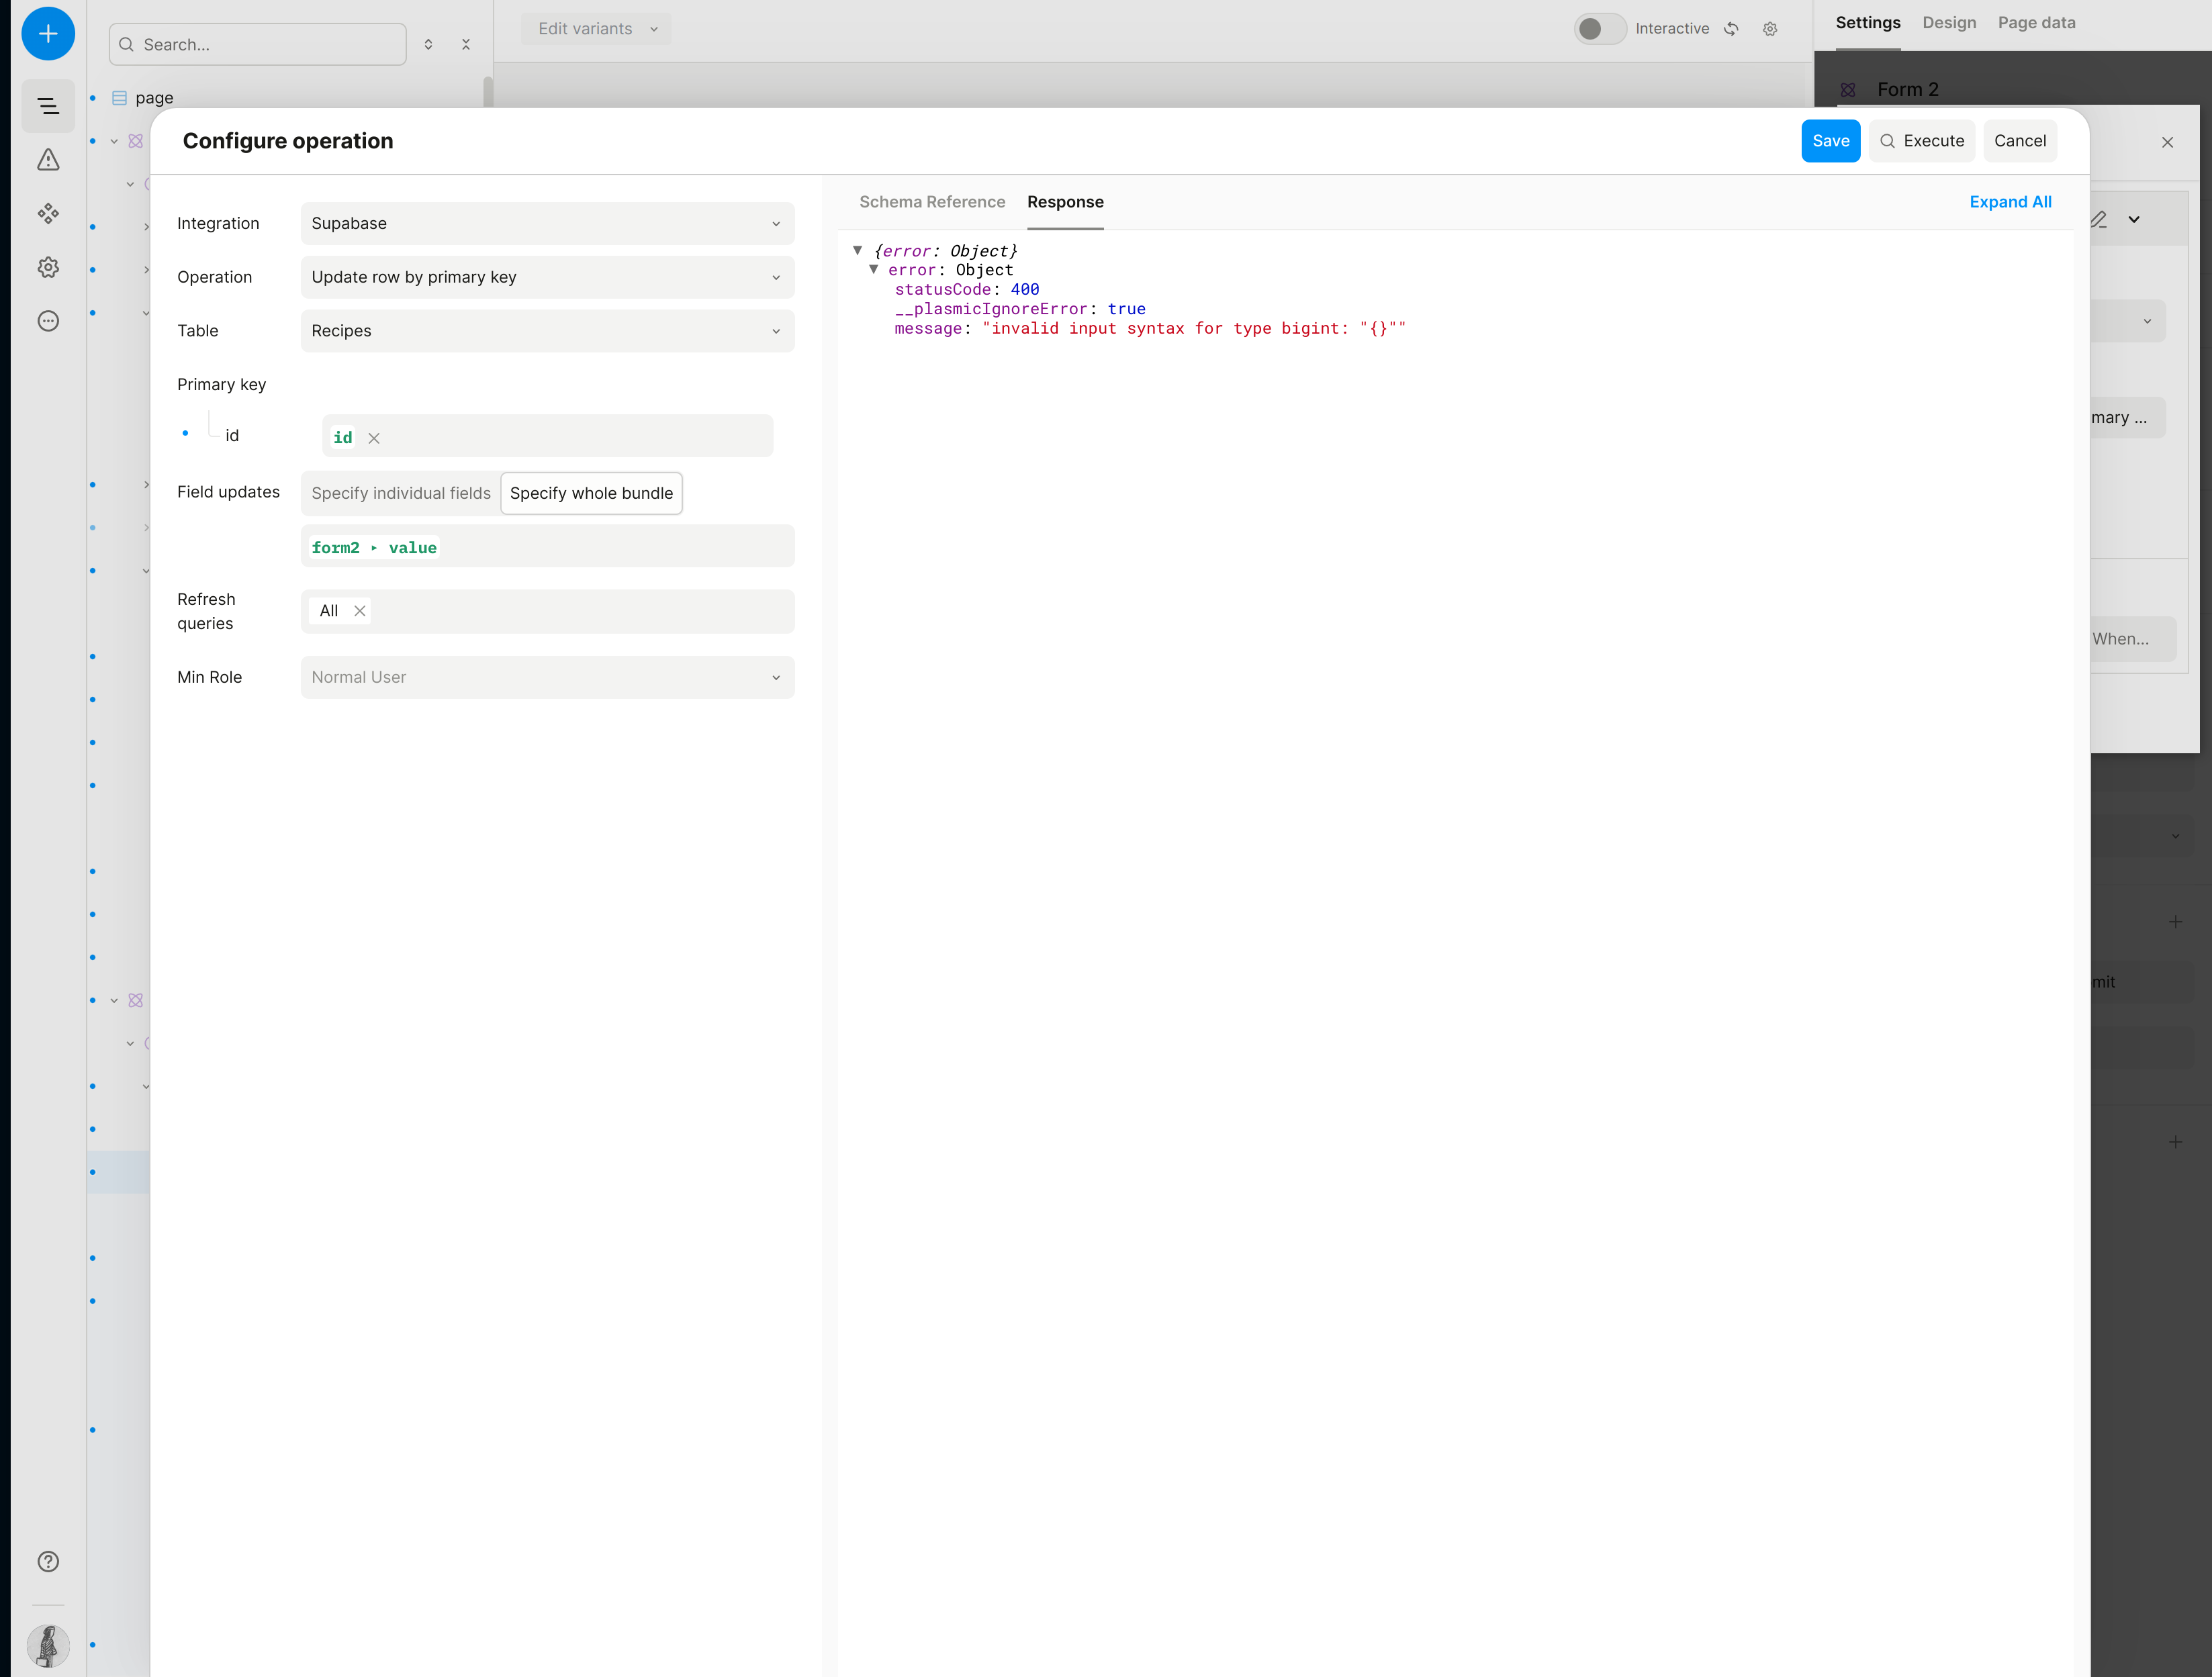Screen dimensions: 2212x1677
Task: Click the When... button in right panel
Action: [2132, 639]
